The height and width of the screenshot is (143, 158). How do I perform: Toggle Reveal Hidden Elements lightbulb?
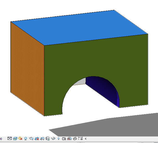coord(59,139)
